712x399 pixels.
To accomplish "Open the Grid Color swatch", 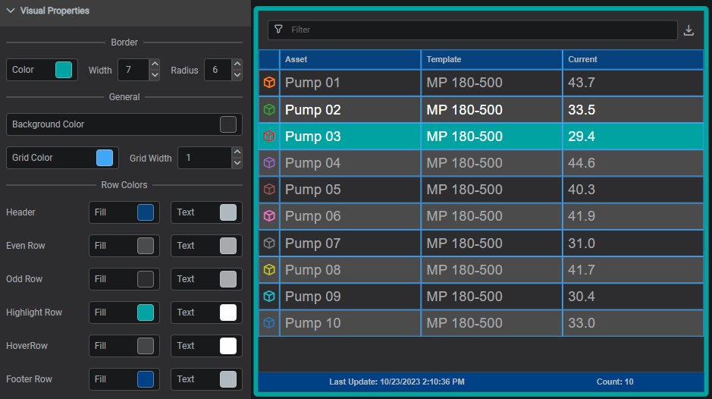I will tap(105, 158).
